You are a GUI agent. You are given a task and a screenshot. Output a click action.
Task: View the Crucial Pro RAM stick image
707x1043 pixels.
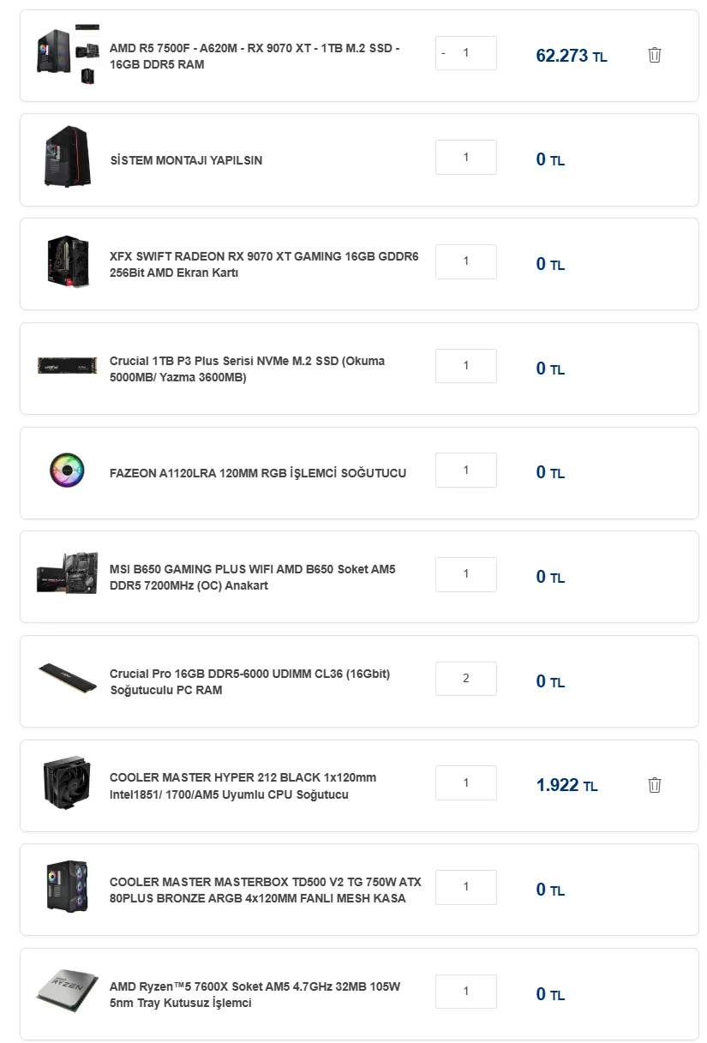(x=67, y=679)
